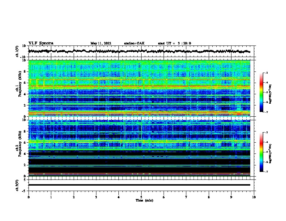
Task: Click time axis tick label "8"
Action: (209, 197)
